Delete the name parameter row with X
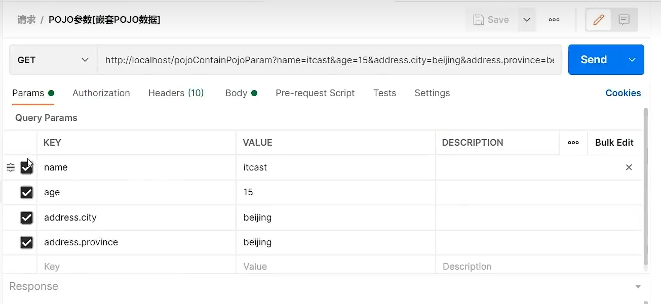This screenshot has width=661, height=304. 629,167
